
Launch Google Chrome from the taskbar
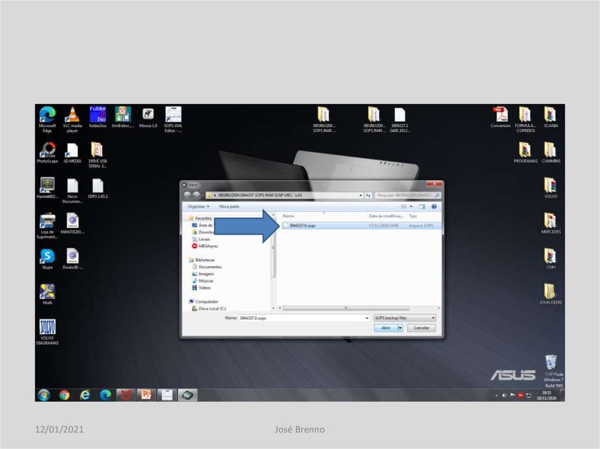point(64,395)
